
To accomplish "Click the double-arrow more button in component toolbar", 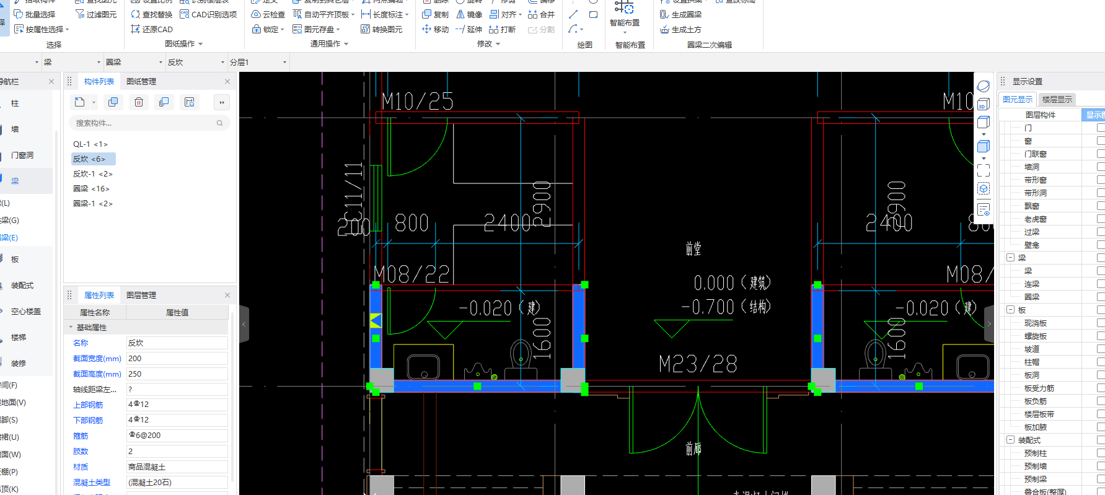I will click(221, 102).
